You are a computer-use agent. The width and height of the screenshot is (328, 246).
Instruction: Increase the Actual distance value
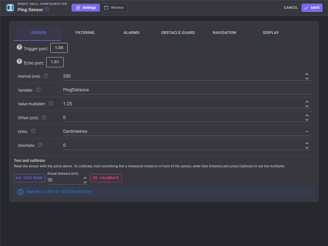coord(85,178)
